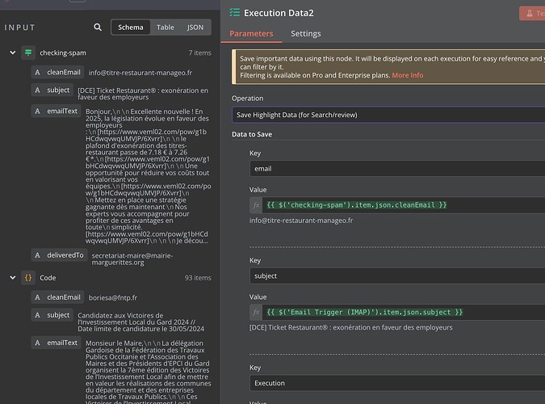545x404 pixels.
Task: Click the Key field containing subject
Action: pyautogui.click(x=397, y=276)
